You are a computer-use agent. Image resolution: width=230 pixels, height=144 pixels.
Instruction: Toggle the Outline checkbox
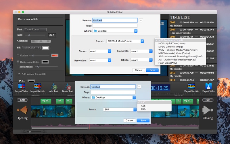[18, 55]
